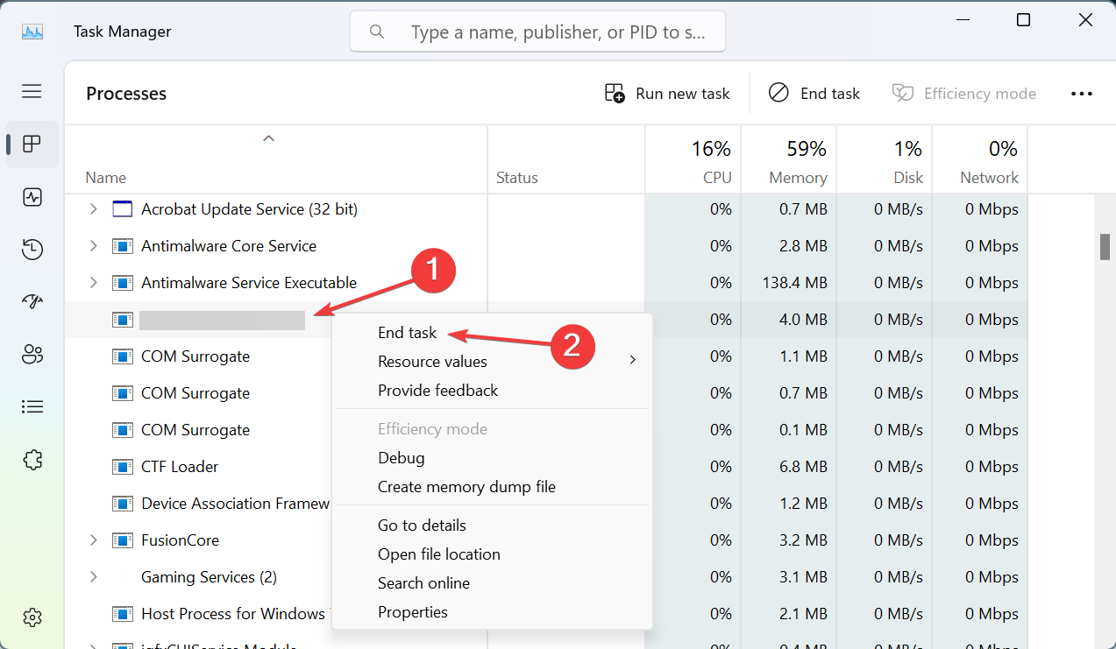This screenshot has width=1116, height=649.
Task: Open Startup apps page in sidebar
Action: coord(32,302)
